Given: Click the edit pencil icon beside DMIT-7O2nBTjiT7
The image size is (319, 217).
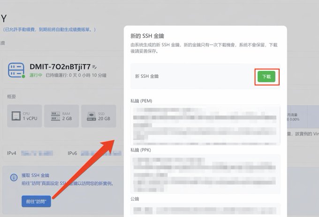Looking at the screenshot, I should [x=94, y=67].
